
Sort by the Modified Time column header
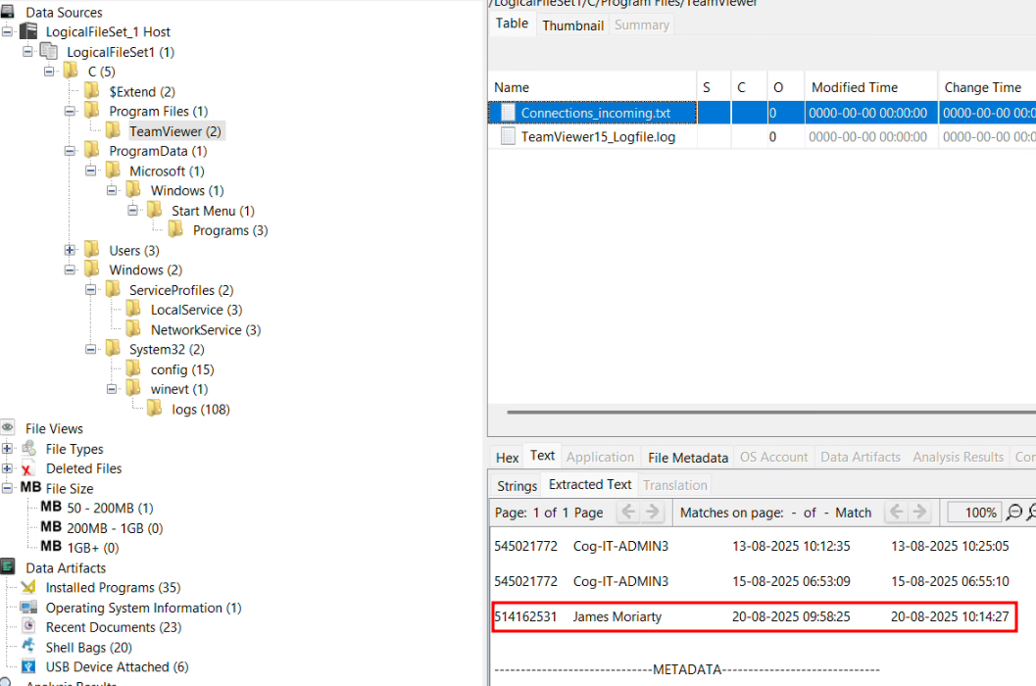coord(854,87)
